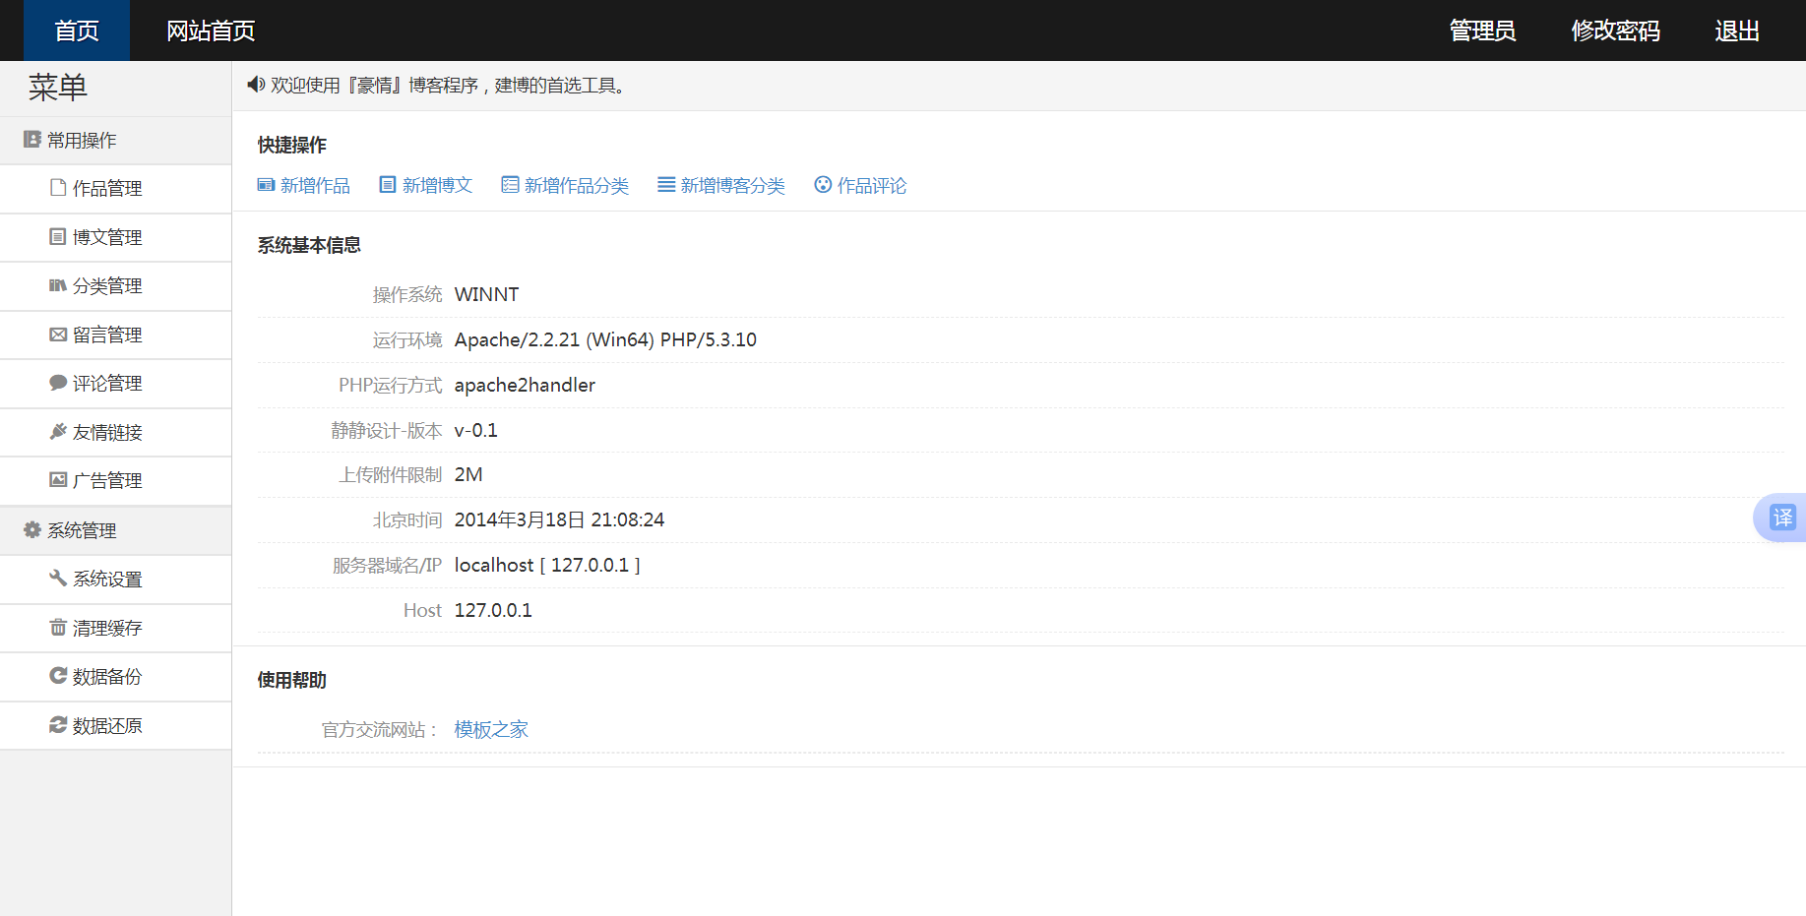This screenshot has height=916, width=1806.
Task: Open the 模板之家 official site link
Action: tap(491, 729)
